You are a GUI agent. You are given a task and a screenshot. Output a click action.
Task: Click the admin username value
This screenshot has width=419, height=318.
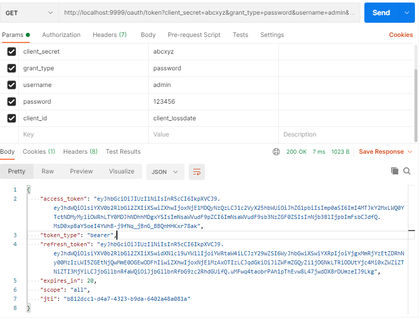coord(162,85)
